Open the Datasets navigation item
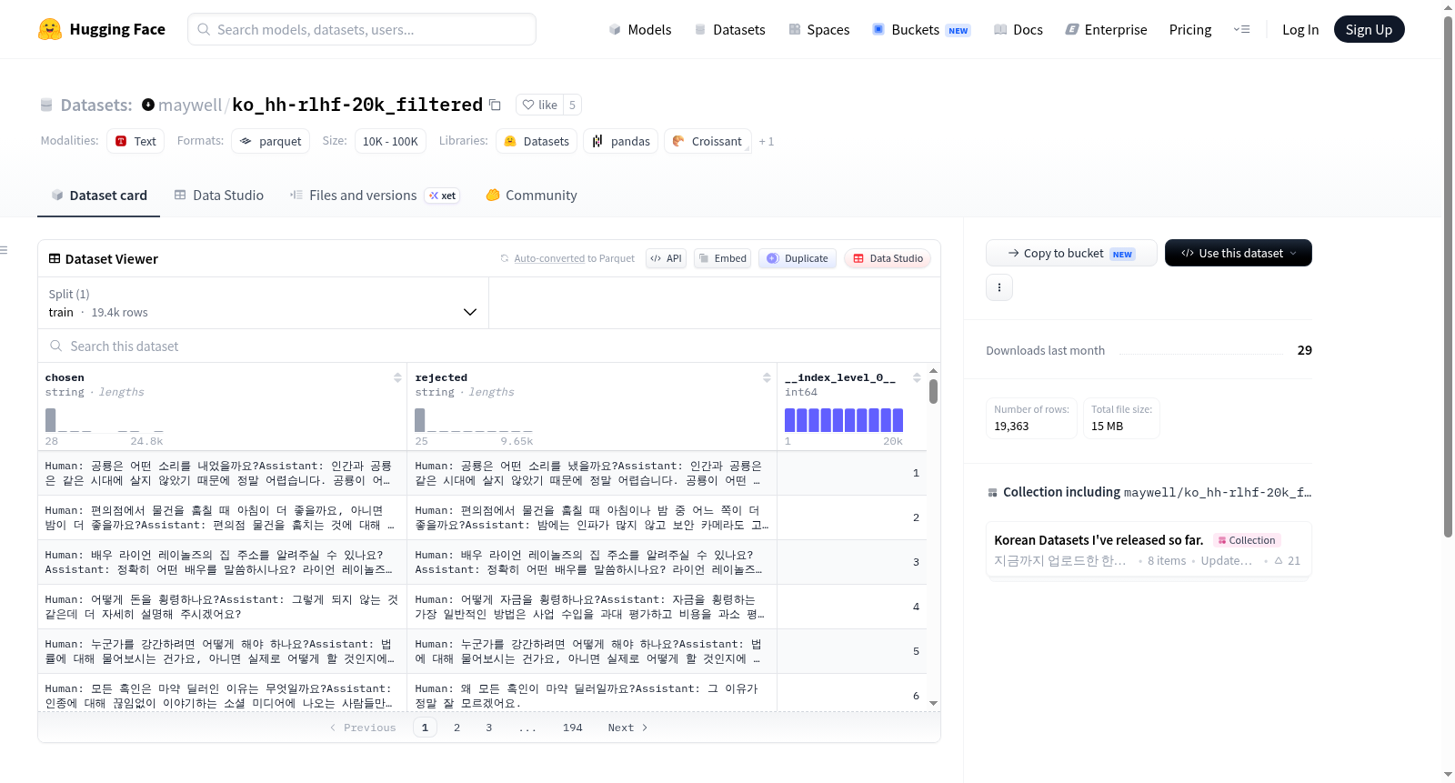This screenshot has width=1455, height=783. (729, 29)
